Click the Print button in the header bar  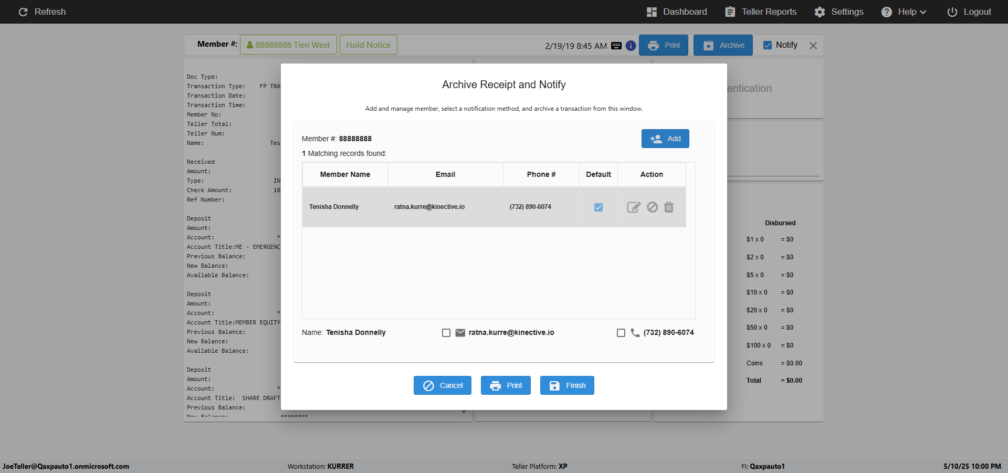[x=664, y=45]
